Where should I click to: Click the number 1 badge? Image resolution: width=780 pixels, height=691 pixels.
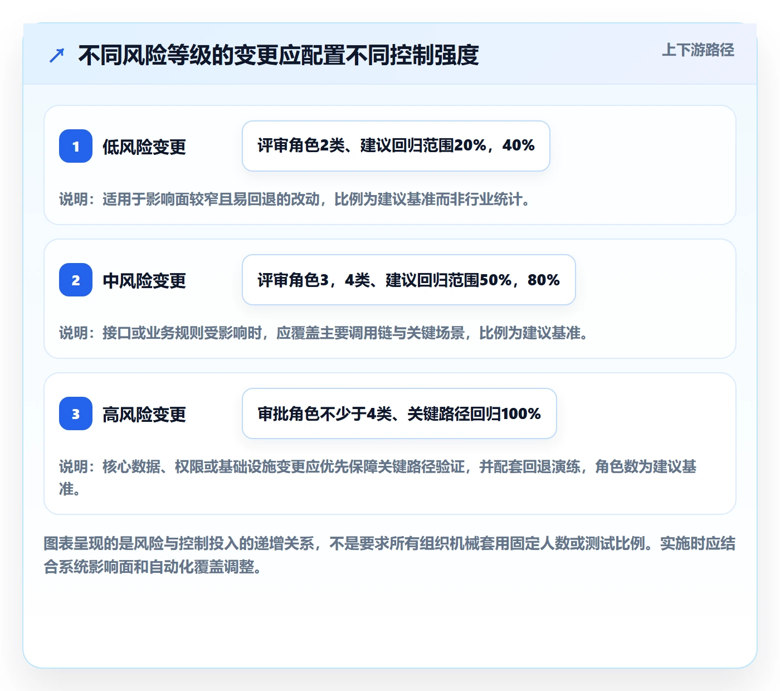76,146
